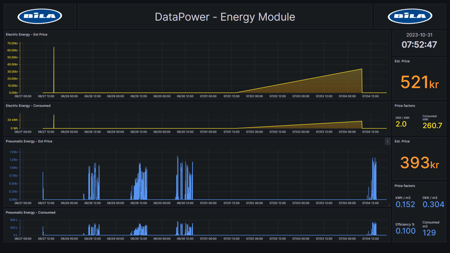
Task: Click the DKK / kWh value 2.0
Action: (400, 124)
